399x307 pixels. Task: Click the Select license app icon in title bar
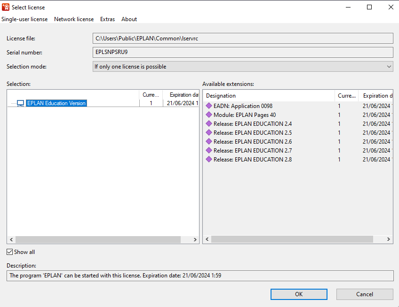coord(6,8)
